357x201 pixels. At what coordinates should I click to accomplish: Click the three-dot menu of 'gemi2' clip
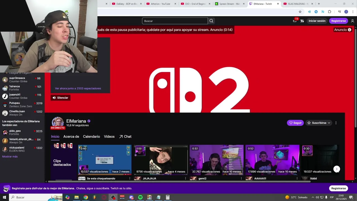pyautogui.click(x=241, y=178)
